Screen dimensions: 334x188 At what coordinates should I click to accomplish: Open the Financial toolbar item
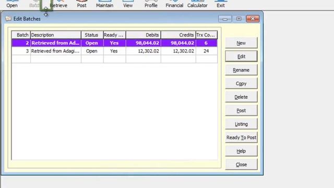[174, 4]
